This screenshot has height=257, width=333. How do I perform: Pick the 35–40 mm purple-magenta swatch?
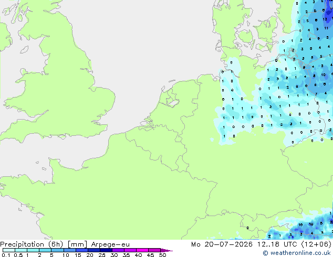[130, 250]
